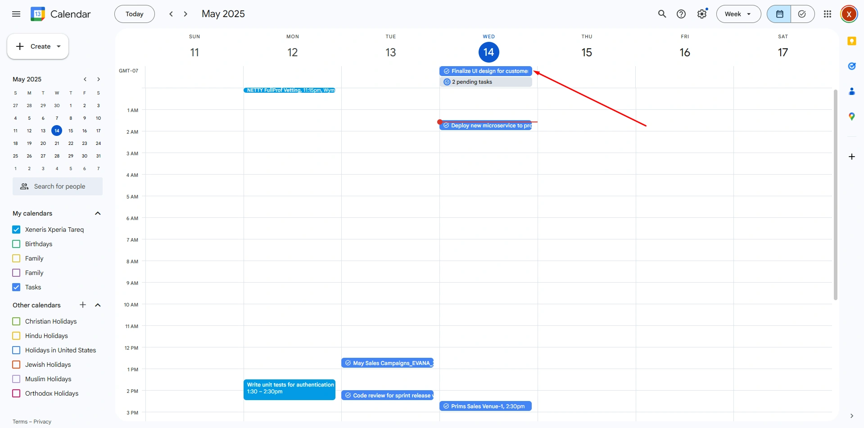Open the Settings gear menu
Screen dimensions: 864x428
(701, 14)
